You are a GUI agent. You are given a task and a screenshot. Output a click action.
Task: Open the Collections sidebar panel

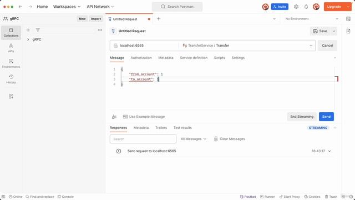[11, 32]
